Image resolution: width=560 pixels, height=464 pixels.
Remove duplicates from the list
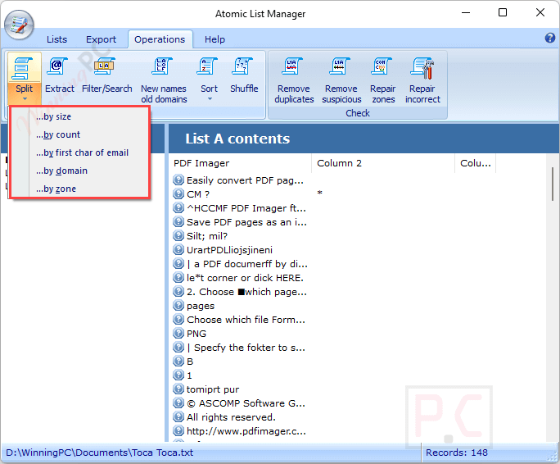pyautogui.click(x=294, y=80)
